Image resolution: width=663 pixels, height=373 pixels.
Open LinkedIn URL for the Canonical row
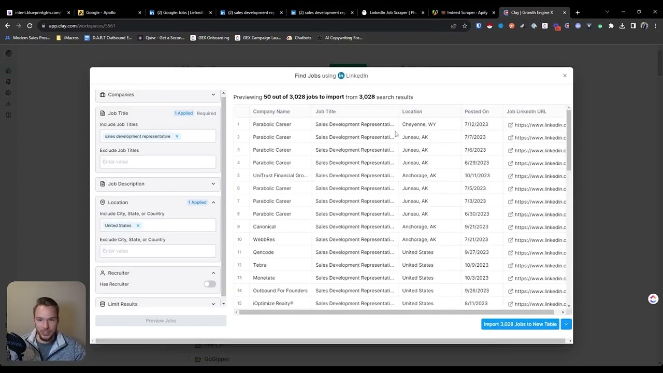[538, 227]
